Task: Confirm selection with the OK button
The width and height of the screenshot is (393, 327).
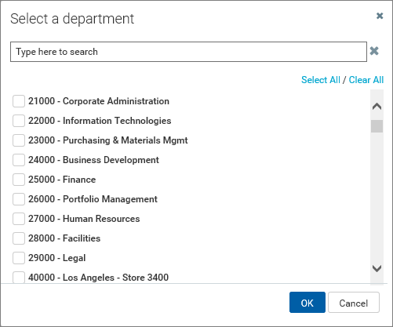Action: 307,303
